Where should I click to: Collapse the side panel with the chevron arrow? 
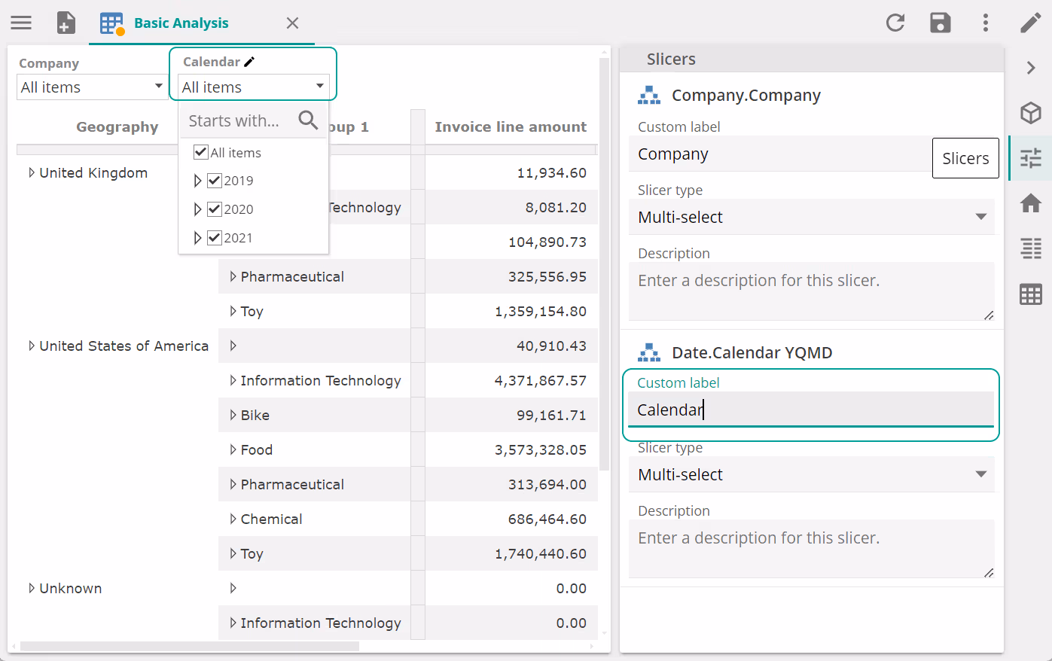(x=1030, y=68)
